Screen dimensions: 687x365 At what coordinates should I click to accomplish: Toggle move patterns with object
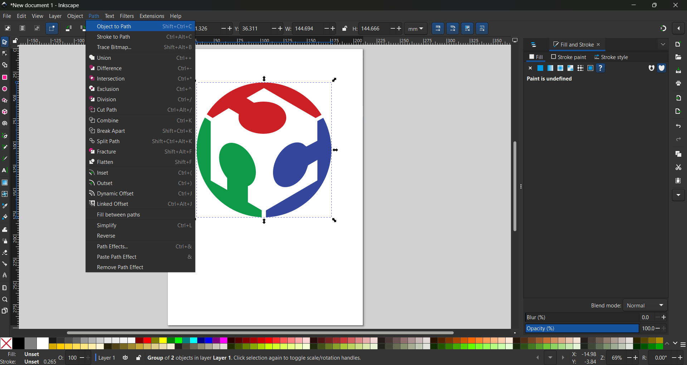pos(482,28)
